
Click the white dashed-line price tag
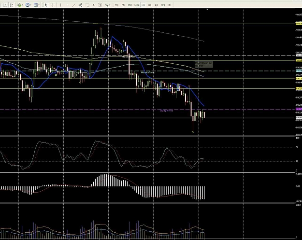tap(299, 55)
